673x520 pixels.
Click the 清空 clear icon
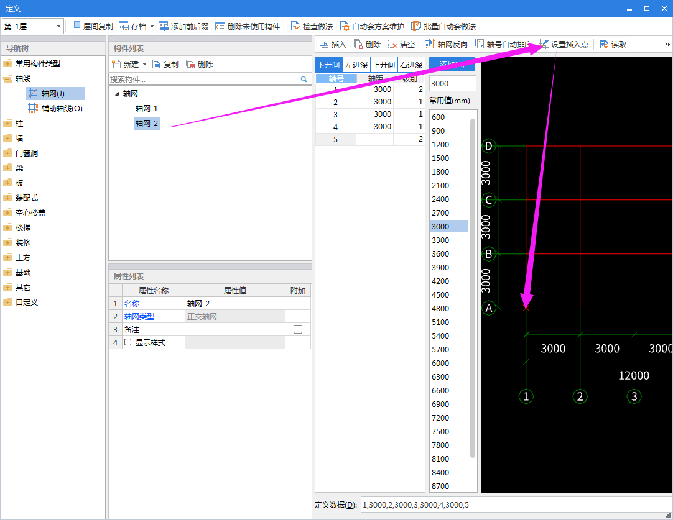392,44
